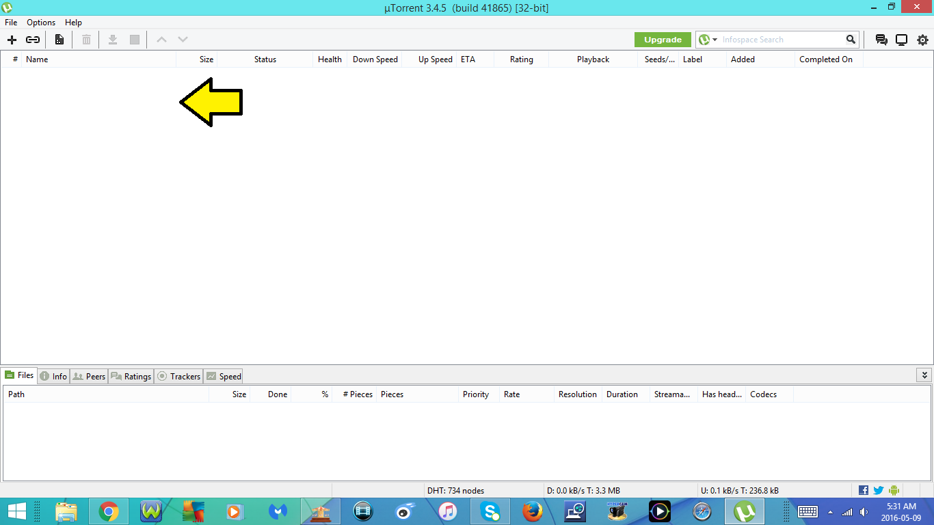Switch to the Files tab
This screenshot has height=525, width=934.
19,375
